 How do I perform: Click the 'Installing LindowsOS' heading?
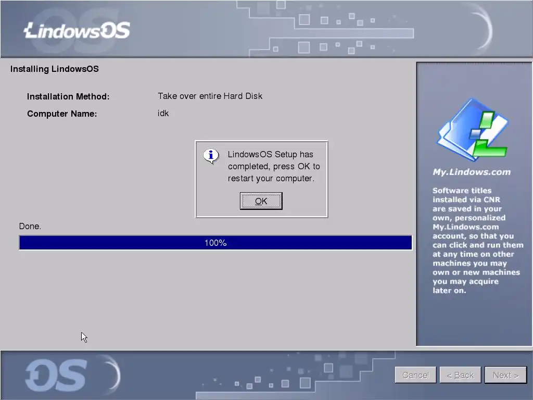(x=54, y=69)
